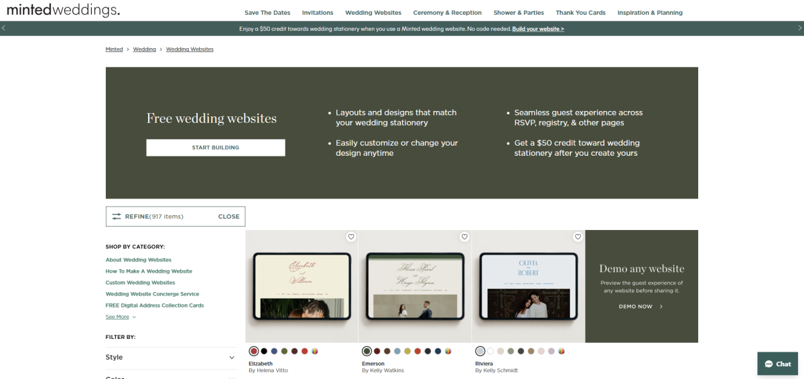The image size is (804, 379).
Task: Select the sage green swatch for Riviera
Action: tap(511, 351)
